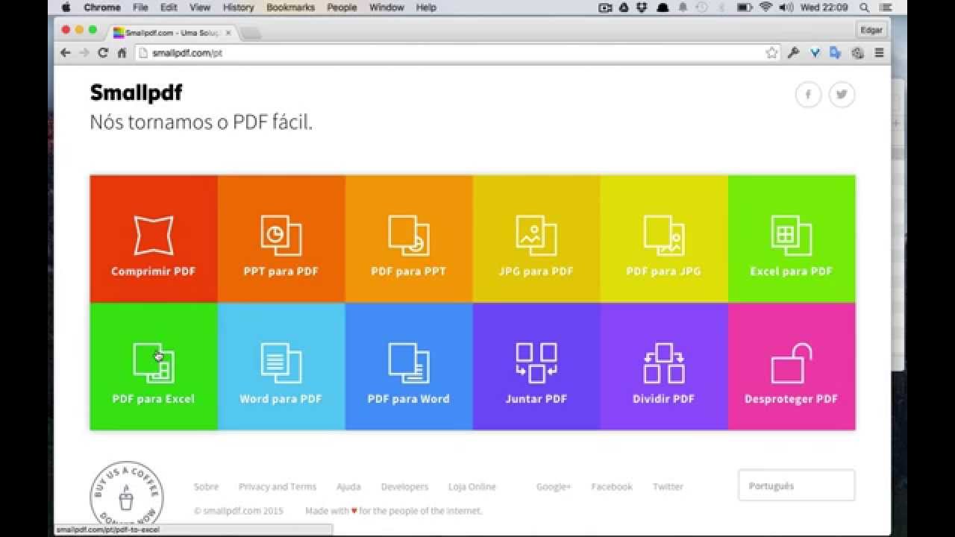The image size is (955, 537).
Task: Click the Sobre footer link
Action: (207, 486)
